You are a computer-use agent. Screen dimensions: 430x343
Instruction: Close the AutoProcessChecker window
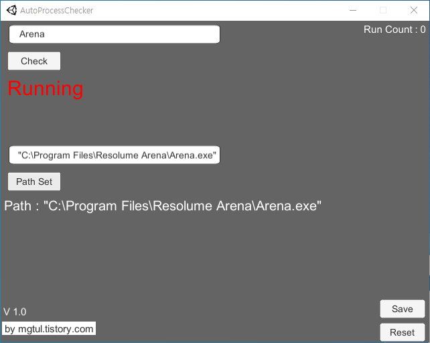[414, 11]
